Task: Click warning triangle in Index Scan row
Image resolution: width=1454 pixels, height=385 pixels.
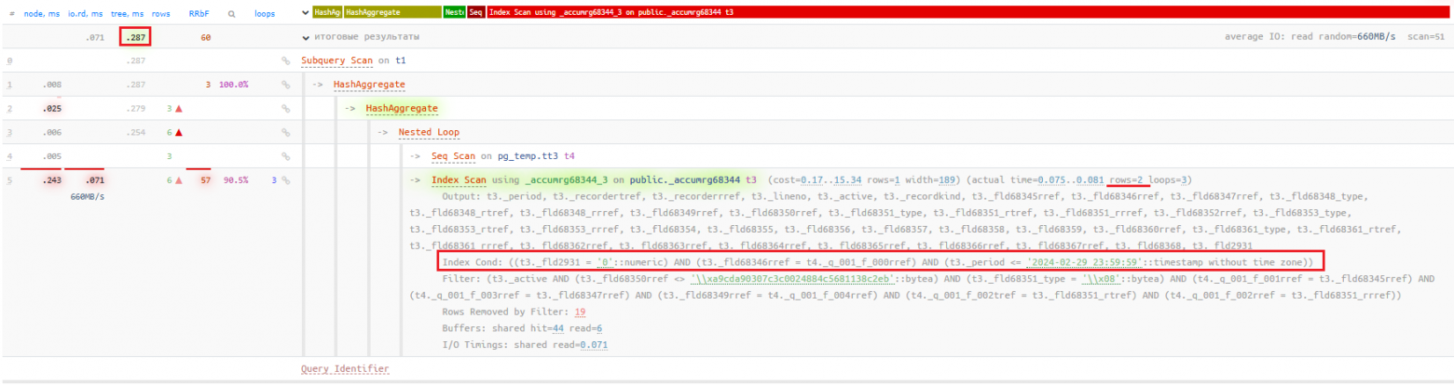Action: pyautogui.click(x=177, y=180)
